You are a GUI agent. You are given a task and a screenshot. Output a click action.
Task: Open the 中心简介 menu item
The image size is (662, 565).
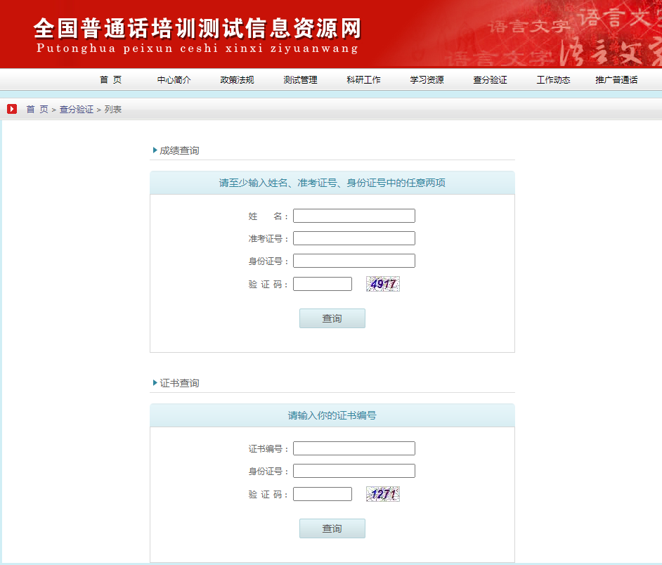tap(174, 80)
